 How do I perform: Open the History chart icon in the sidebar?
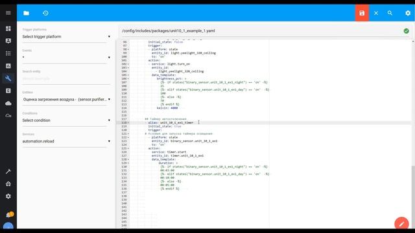click(x=8, y=66)
